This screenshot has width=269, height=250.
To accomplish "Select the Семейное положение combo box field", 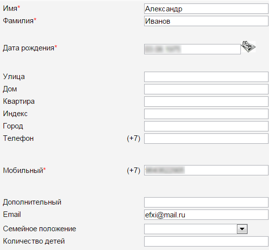I will (196, 229).
